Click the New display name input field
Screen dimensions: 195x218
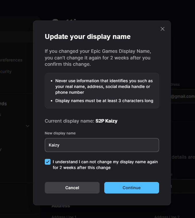(x=102, y=145)
